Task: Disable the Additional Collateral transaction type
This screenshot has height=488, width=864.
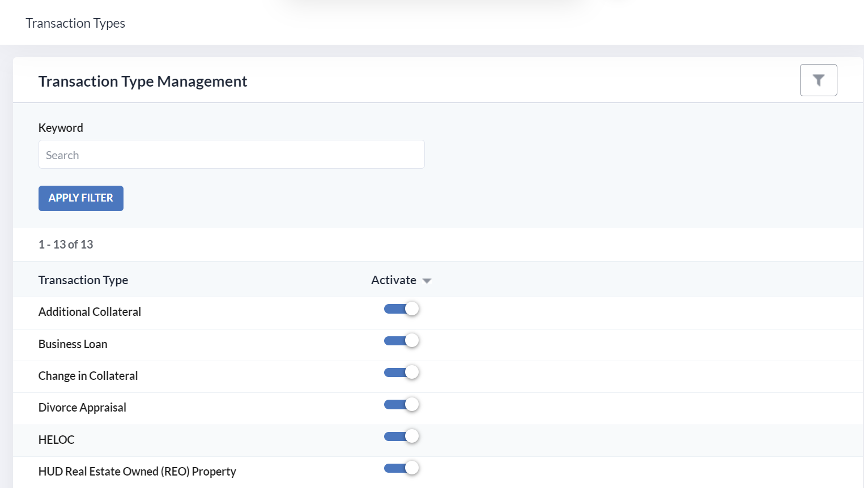Action: point(402,309)
